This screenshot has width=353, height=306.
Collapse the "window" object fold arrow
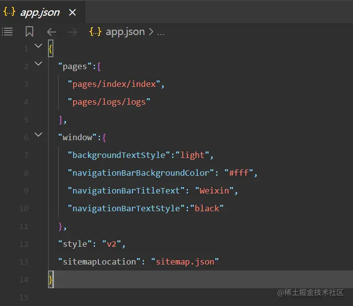(38, 135)
